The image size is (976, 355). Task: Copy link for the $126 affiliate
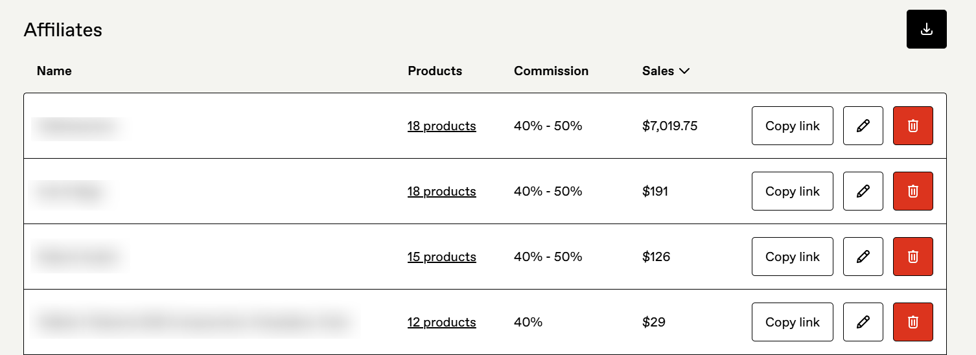(x=792, y=257)
